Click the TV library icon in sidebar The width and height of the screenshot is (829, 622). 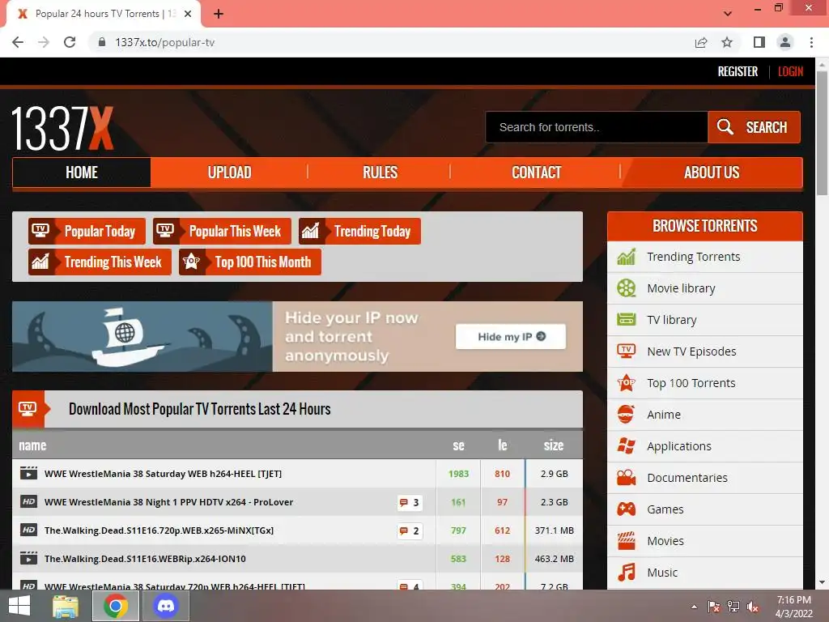627,319
